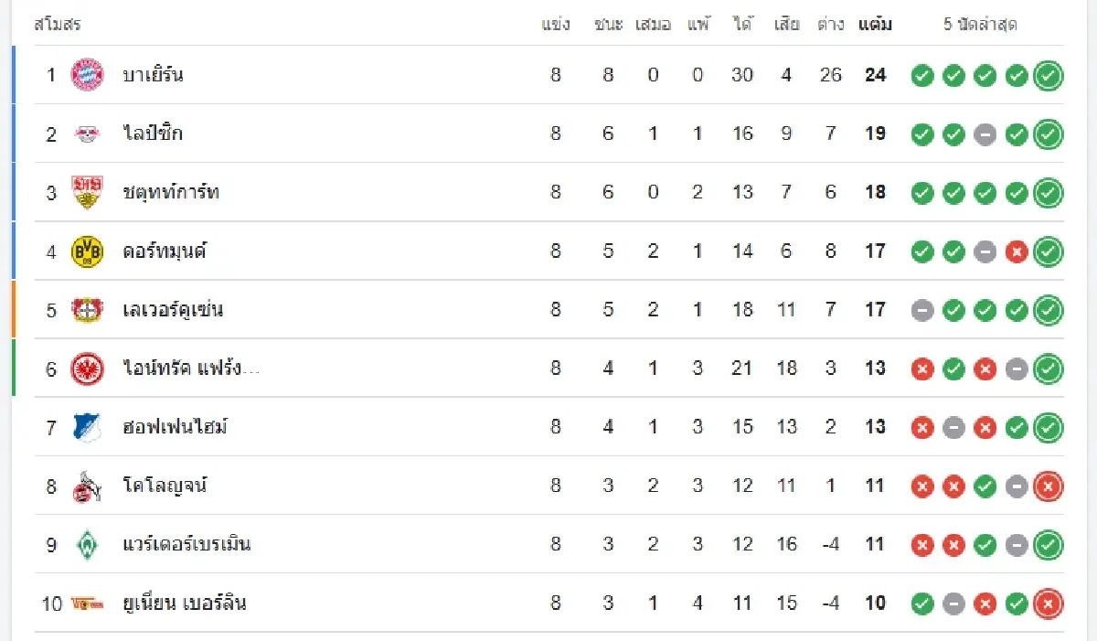Image resolution: width=1097 pixels, height=641 pixels.
Task: Open the ดอร์ทมุนด์ team name link
Action: click(x=165, y=251)
